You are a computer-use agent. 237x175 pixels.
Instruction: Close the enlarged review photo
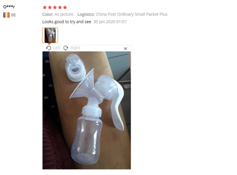click(x=125, y=49)
